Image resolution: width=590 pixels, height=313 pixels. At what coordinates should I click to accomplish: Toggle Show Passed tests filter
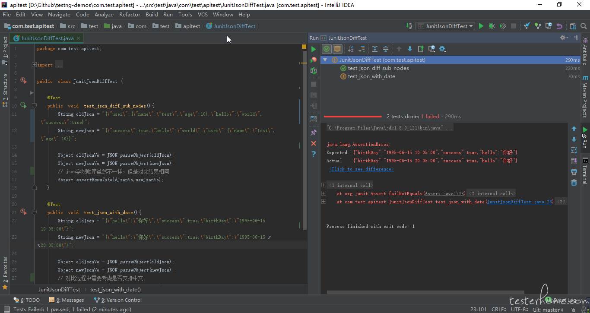[x=327, y=49]
